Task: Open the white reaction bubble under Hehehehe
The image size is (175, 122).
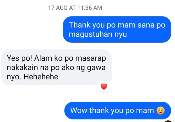Action: click(104, 87)
